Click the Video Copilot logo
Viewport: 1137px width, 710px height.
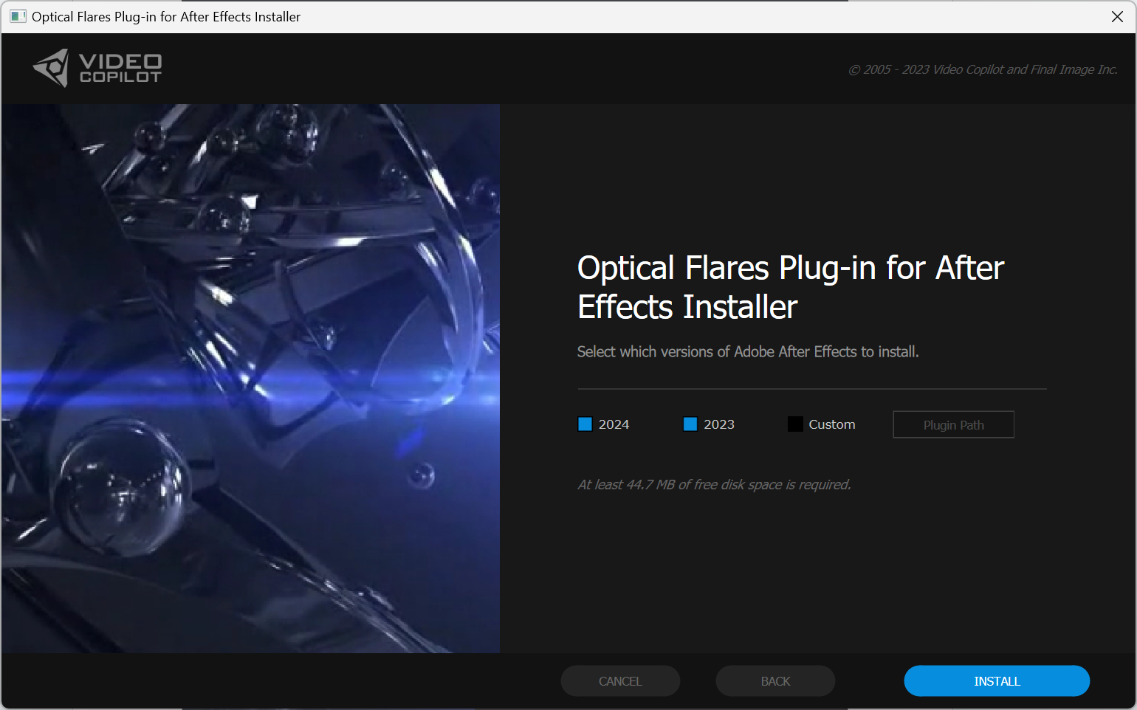pyautogui.click(x=97, y=68)
